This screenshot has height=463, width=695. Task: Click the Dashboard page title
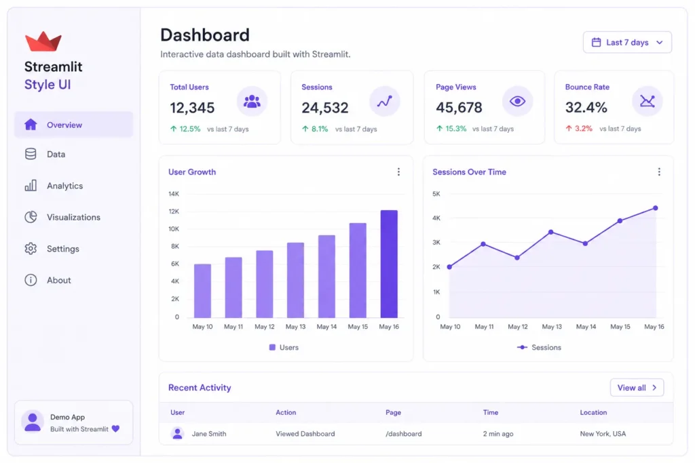pyautogui.click(x=205, y=35)
